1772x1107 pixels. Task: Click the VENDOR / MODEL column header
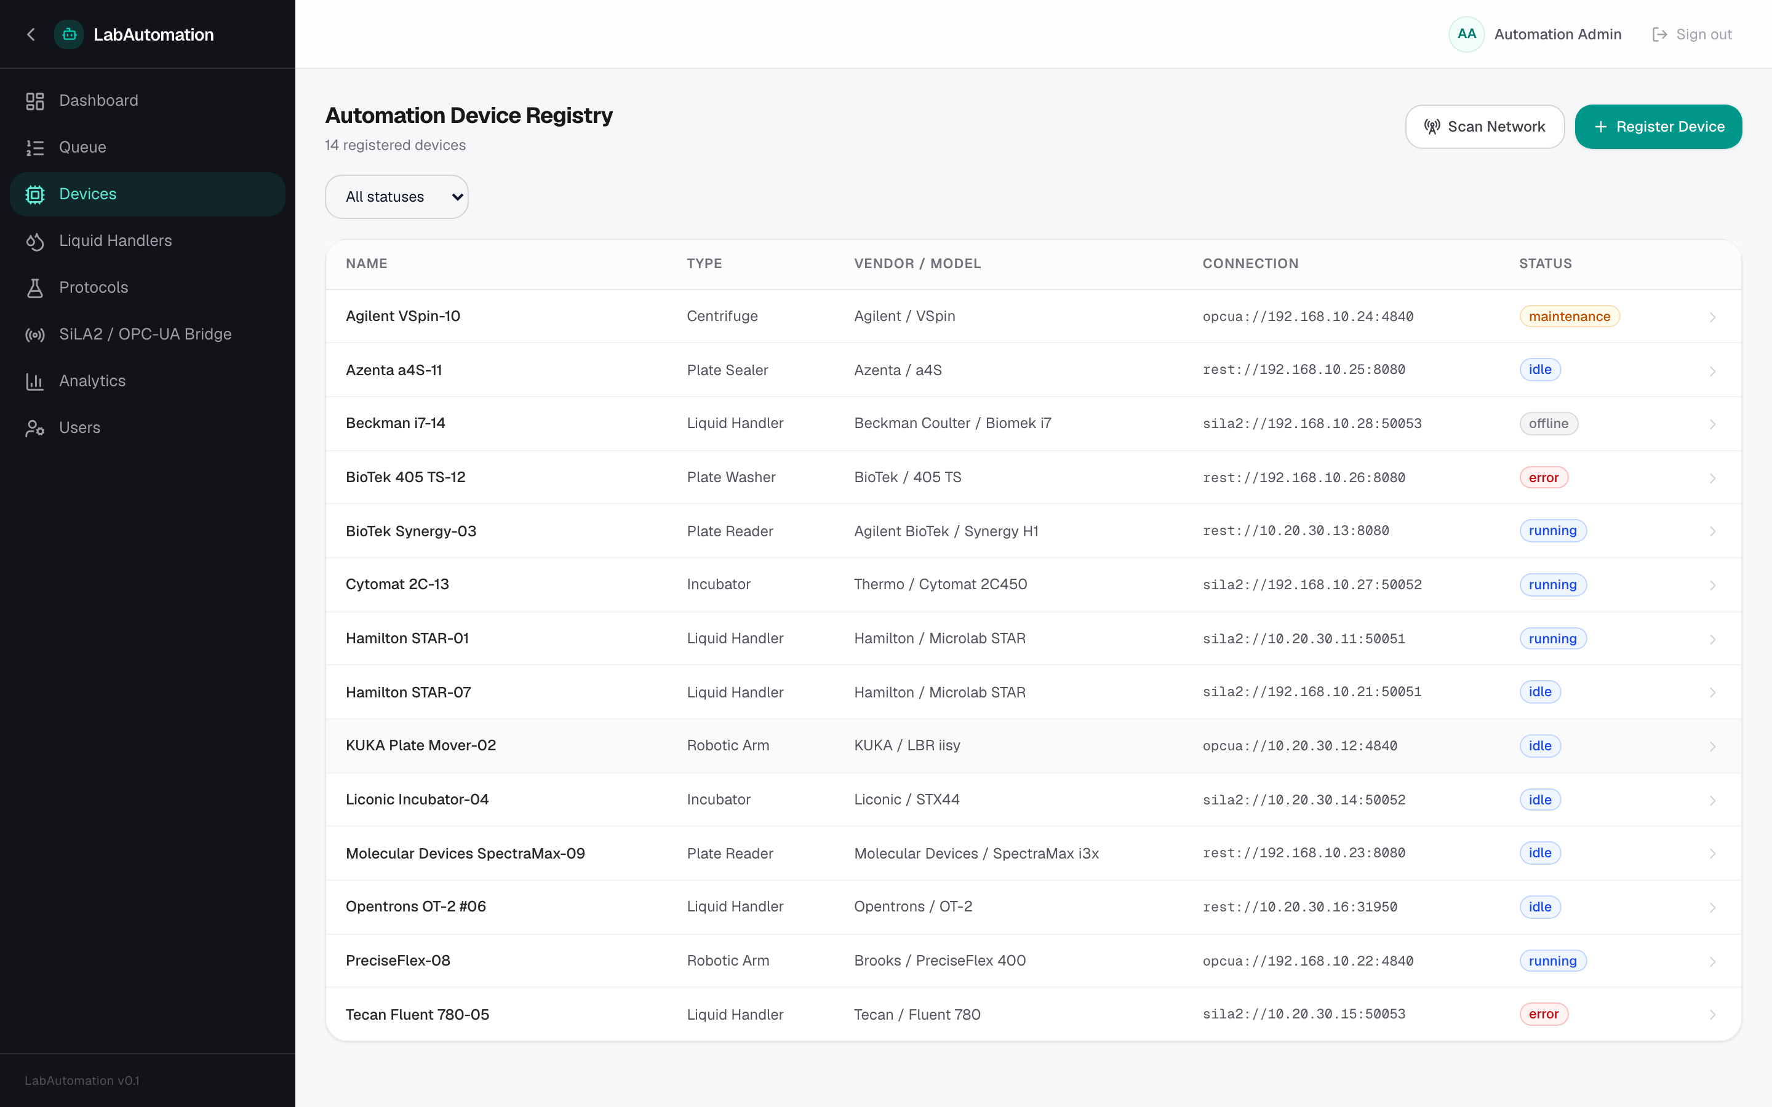(917, 264)
